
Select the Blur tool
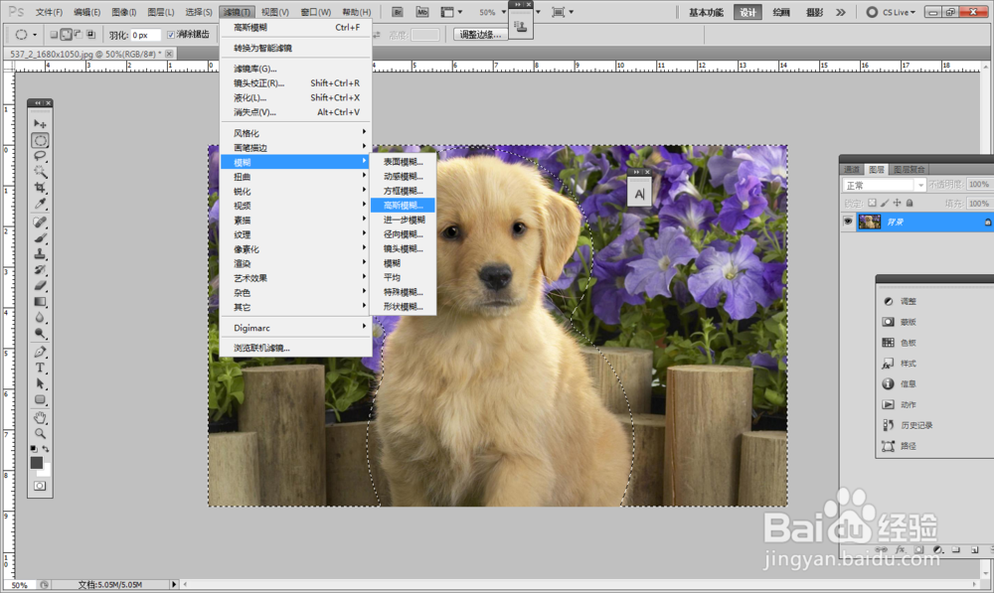40,318
